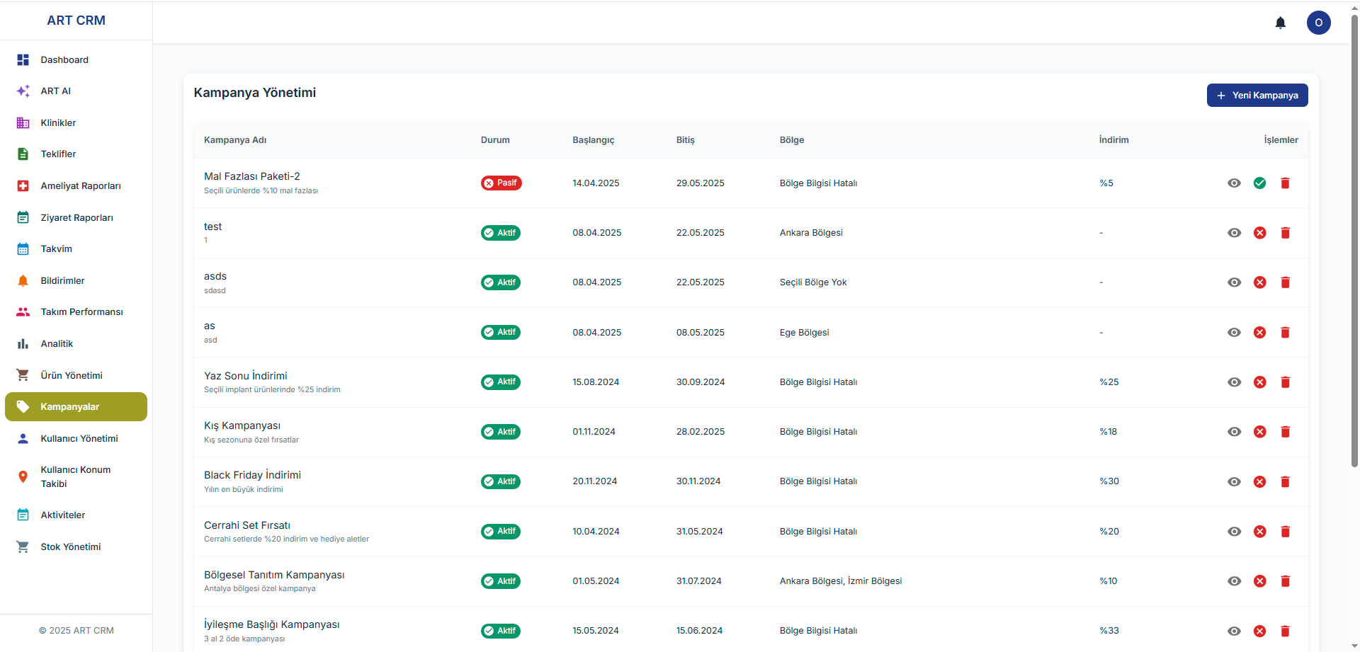Remove the Cerrahi Set Fırsatı campaign
Screen dimensions: 1360x652
tap(1285, 532)
